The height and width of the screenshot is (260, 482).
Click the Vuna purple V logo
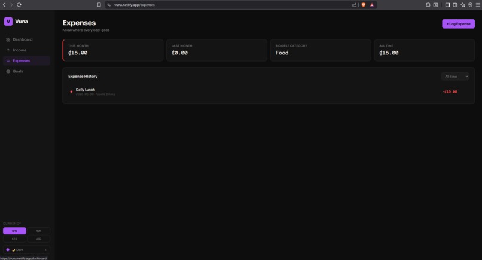pos(8,21)
